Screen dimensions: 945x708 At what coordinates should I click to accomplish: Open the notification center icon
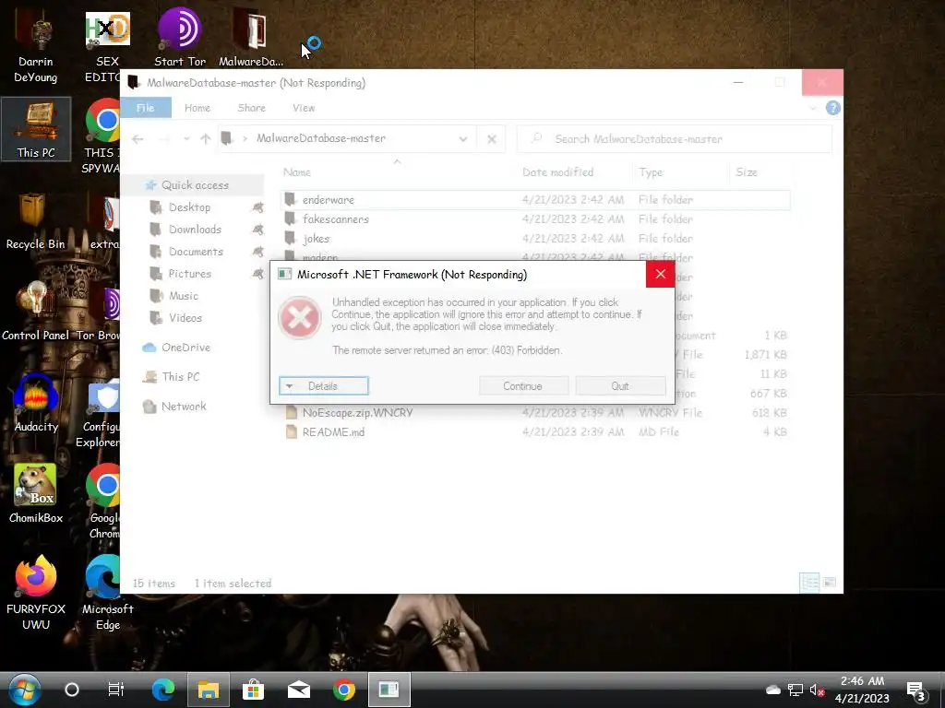(916, 690)
